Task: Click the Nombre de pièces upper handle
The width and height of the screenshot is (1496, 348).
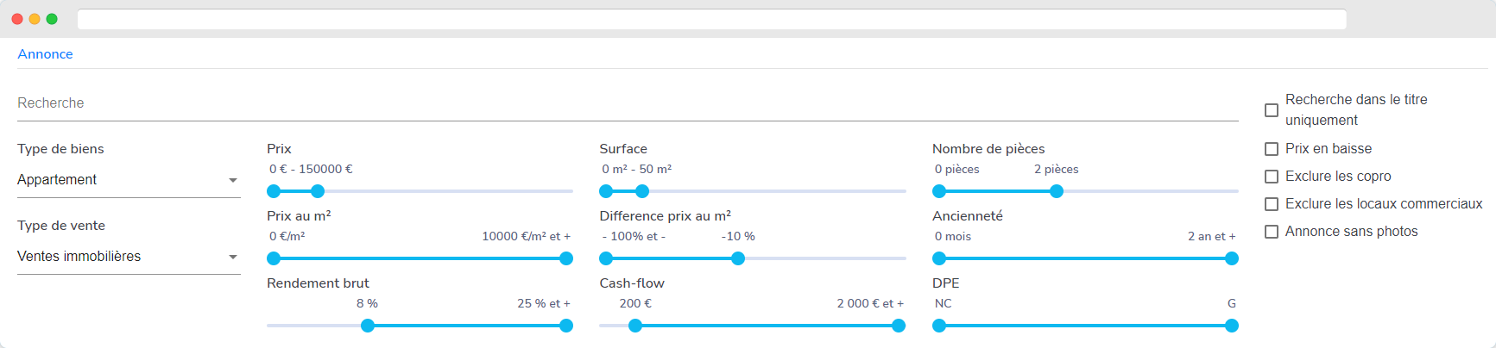Action: 1057,191
